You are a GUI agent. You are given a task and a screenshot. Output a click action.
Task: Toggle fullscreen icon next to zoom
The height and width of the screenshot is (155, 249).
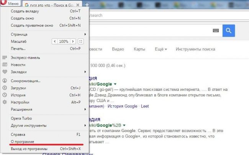click(81, 42)
